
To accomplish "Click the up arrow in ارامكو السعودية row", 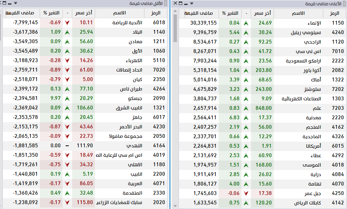I will click(246, 61).
